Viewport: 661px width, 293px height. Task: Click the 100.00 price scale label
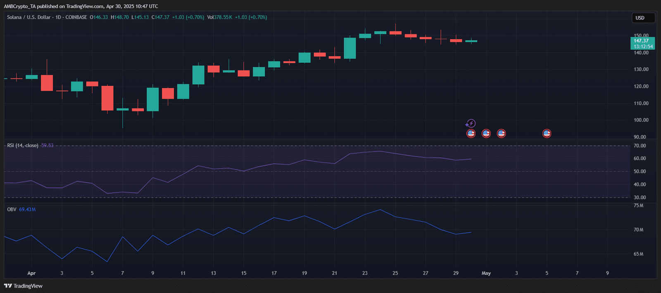pos(641,120)
